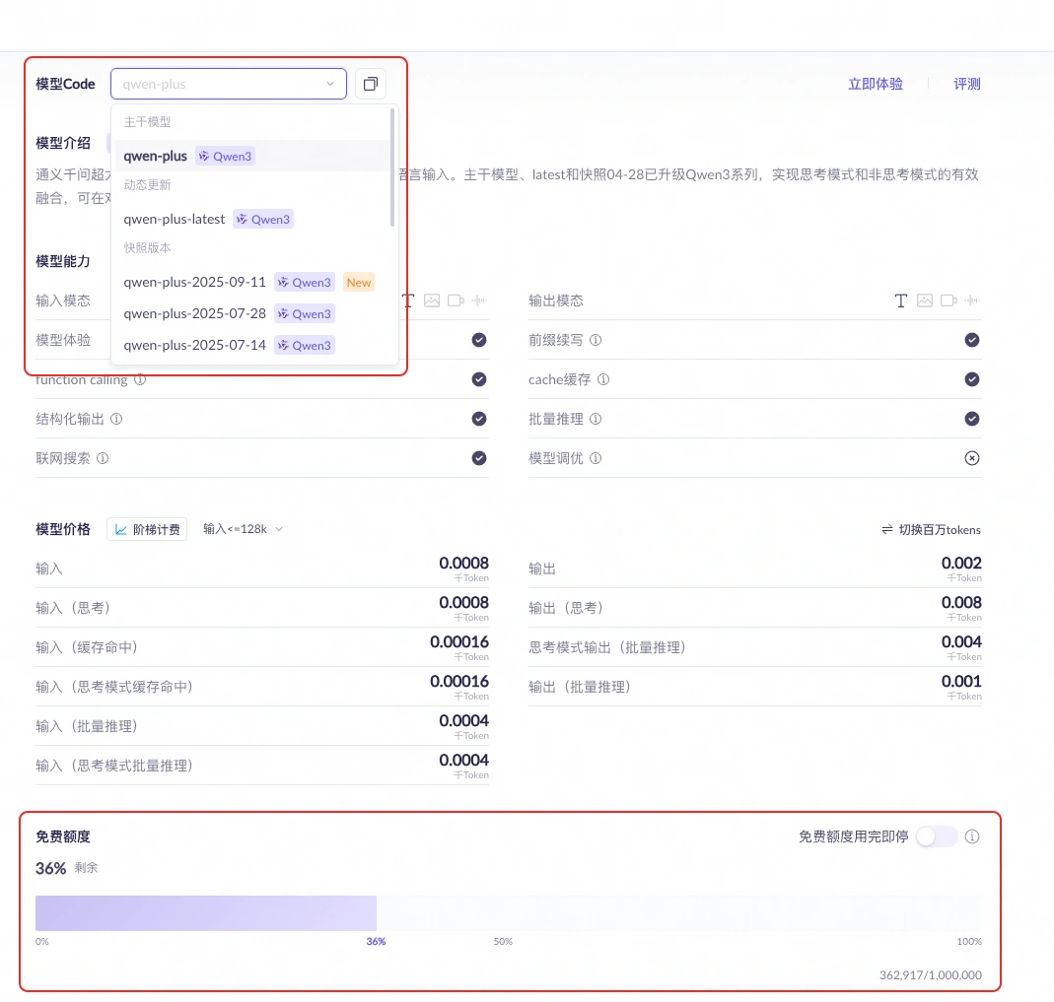Click the info icon next to 模型调优
This screenshot has width=1054, height=1002.
click(x=596, y=458)
